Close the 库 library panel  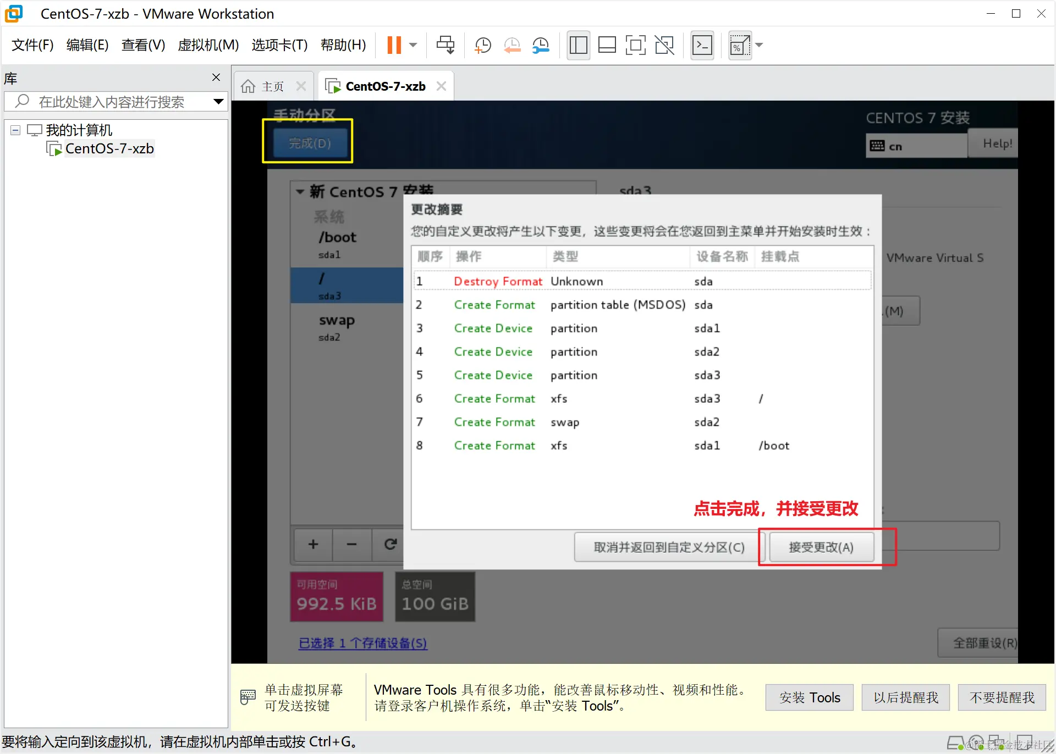pos(216,77)
